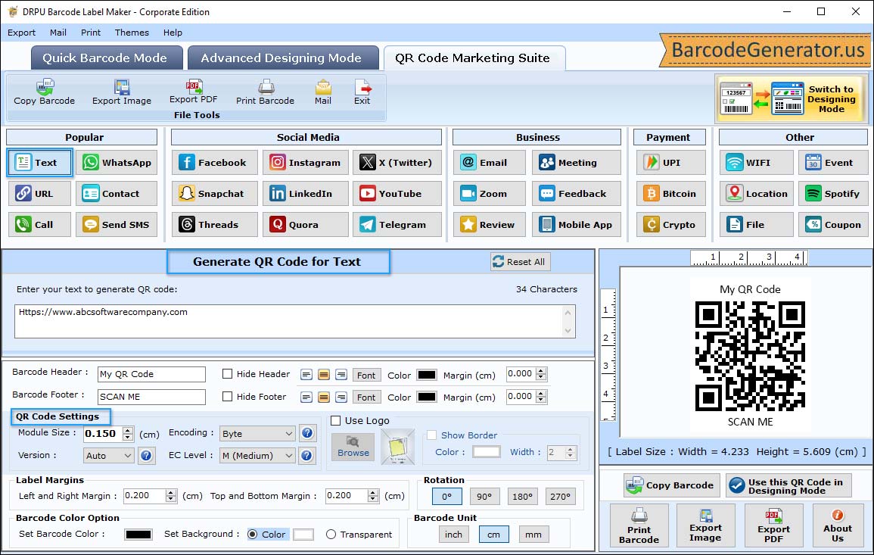Screen dimensions: 874x555
Task: Open the Set Barcode Color swatch
Action: (x=138, y=535)
